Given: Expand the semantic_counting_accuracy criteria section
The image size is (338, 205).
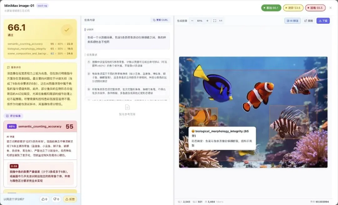Looking at the screenshot, I should tap(40, 126).
